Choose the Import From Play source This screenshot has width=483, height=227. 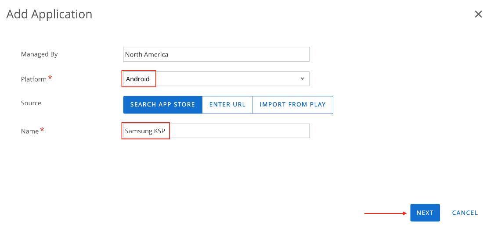point(292,105)
